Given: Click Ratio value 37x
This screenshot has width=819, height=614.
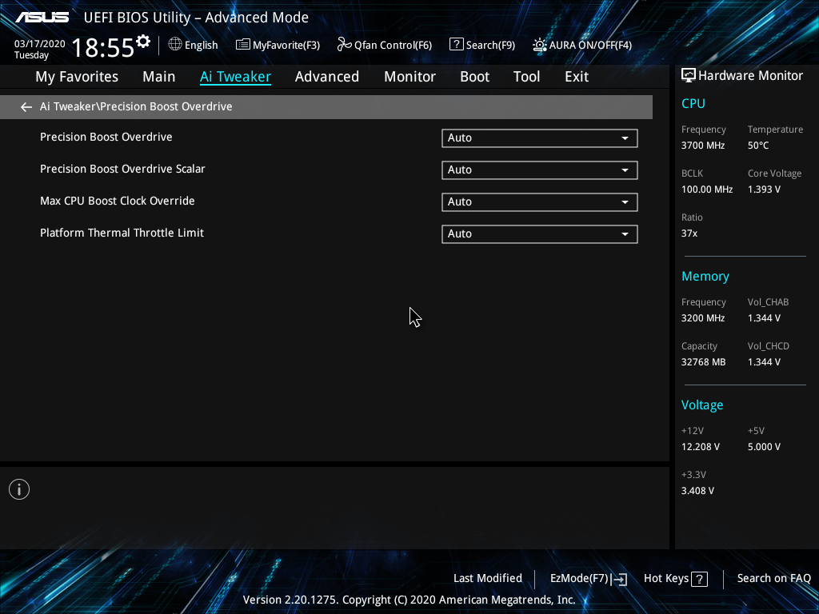Looking at the screenshot, I should [689, 233].
